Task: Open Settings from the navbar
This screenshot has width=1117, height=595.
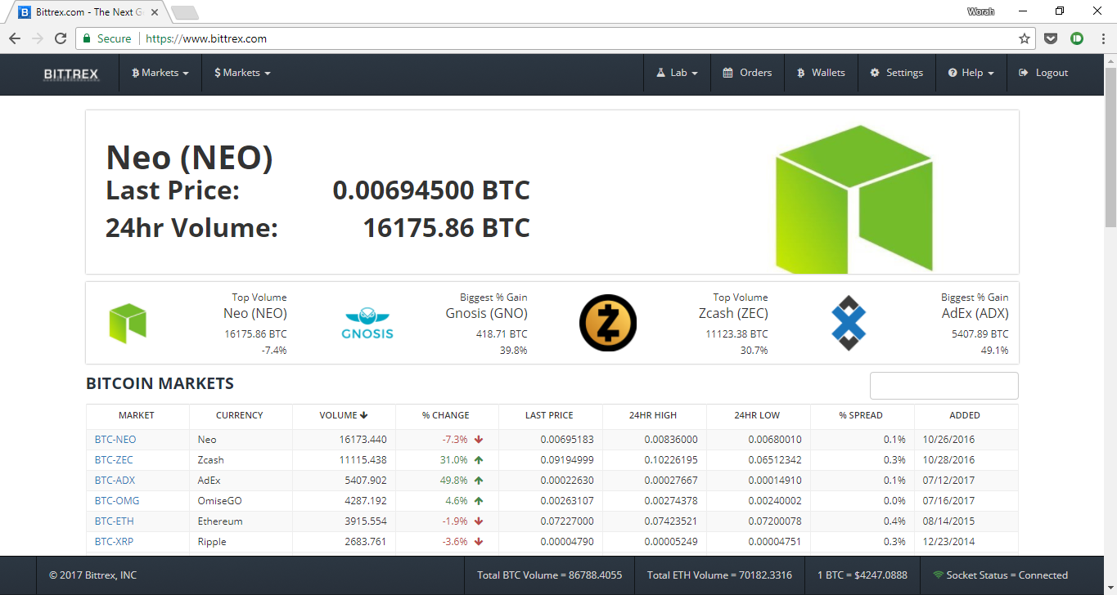Action: tap(896, 74)
